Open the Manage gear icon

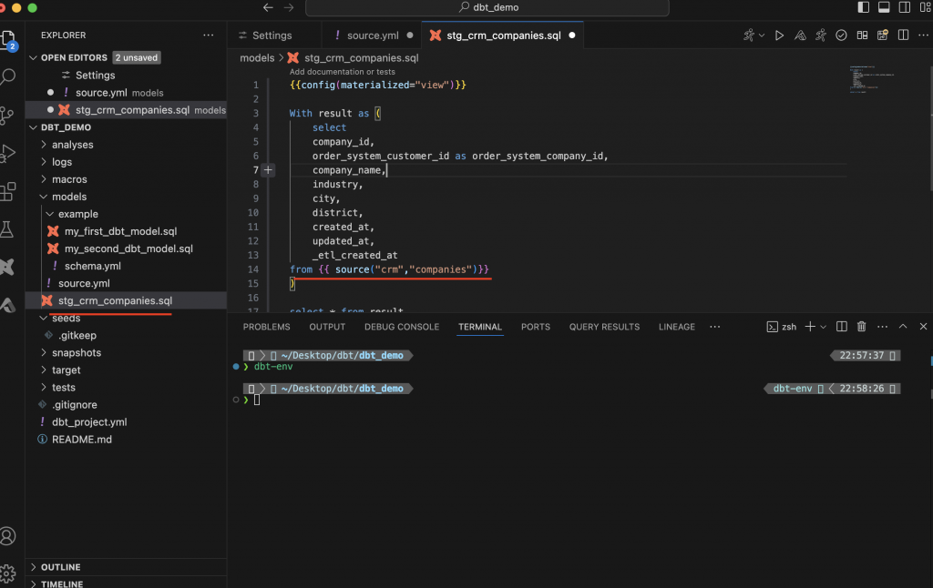[x=7, y=573]
